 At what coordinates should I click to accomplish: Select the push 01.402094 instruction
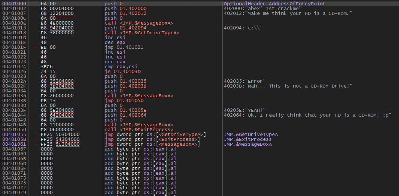point(125,28)
